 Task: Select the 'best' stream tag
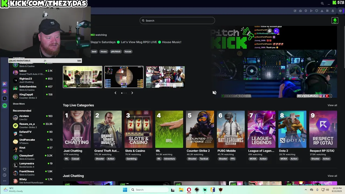click(94, 51)
